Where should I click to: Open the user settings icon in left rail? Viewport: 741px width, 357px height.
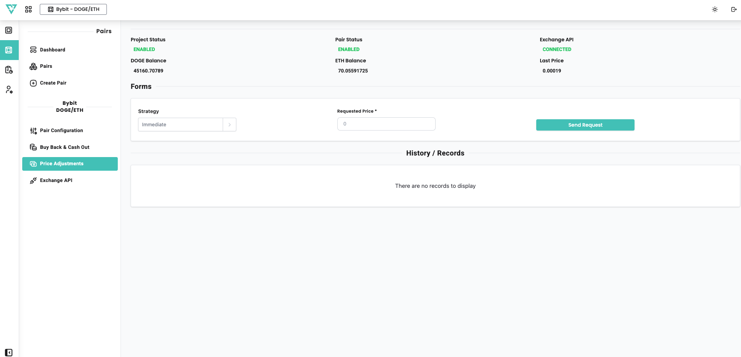click(9, 90)
